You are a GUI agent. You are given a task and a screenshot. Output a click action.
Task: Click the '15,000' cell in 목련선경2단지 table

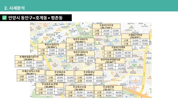pos(52,50)
